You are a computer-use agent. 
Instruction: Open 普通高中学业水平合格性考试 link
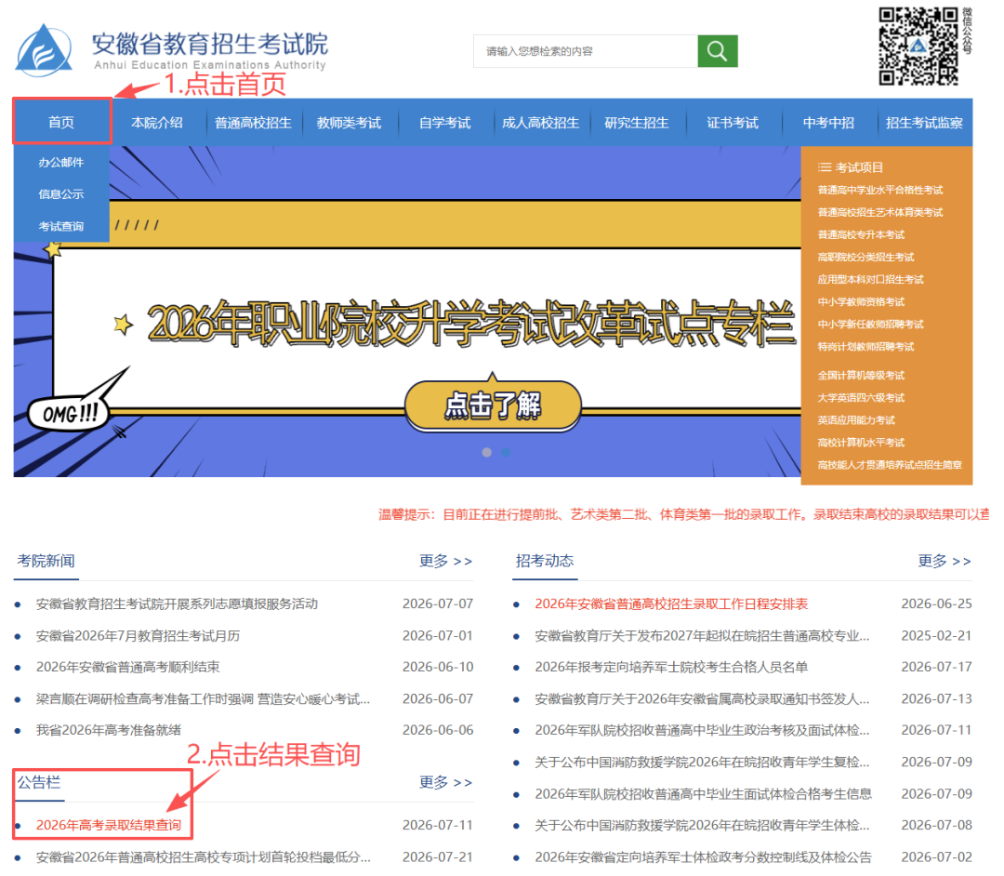coord(879,190)
